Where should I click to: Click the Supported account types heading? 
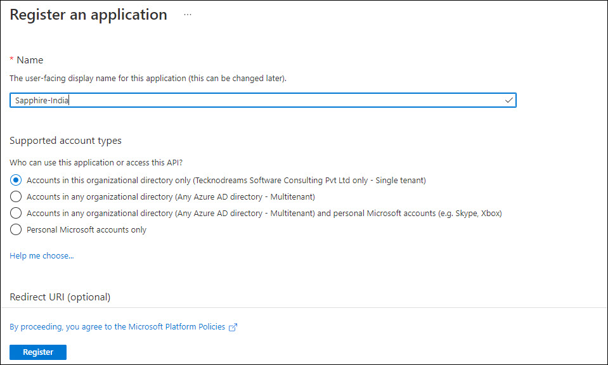(x=65, y=141)
